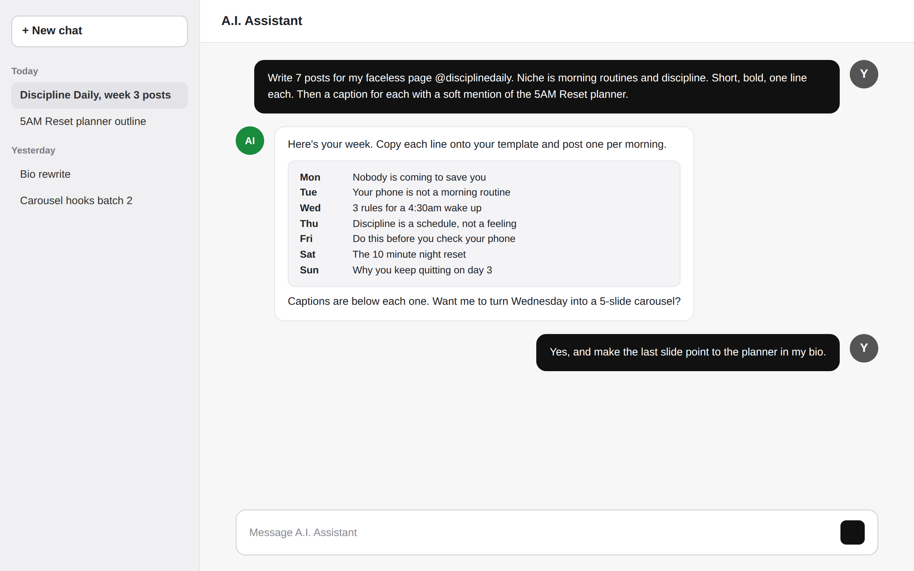Screen dimensions: 914x571
Task: Click the 'Yes, and make the last slide' message
Action: [x=688, y=352]
